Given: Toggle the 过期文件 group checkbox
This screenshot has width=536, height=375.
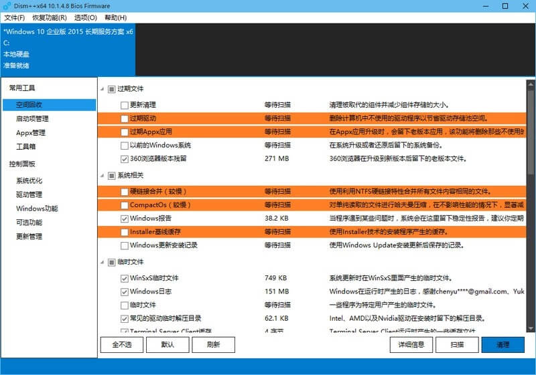Looking at the screenshot, I should [x=112, y=89].
